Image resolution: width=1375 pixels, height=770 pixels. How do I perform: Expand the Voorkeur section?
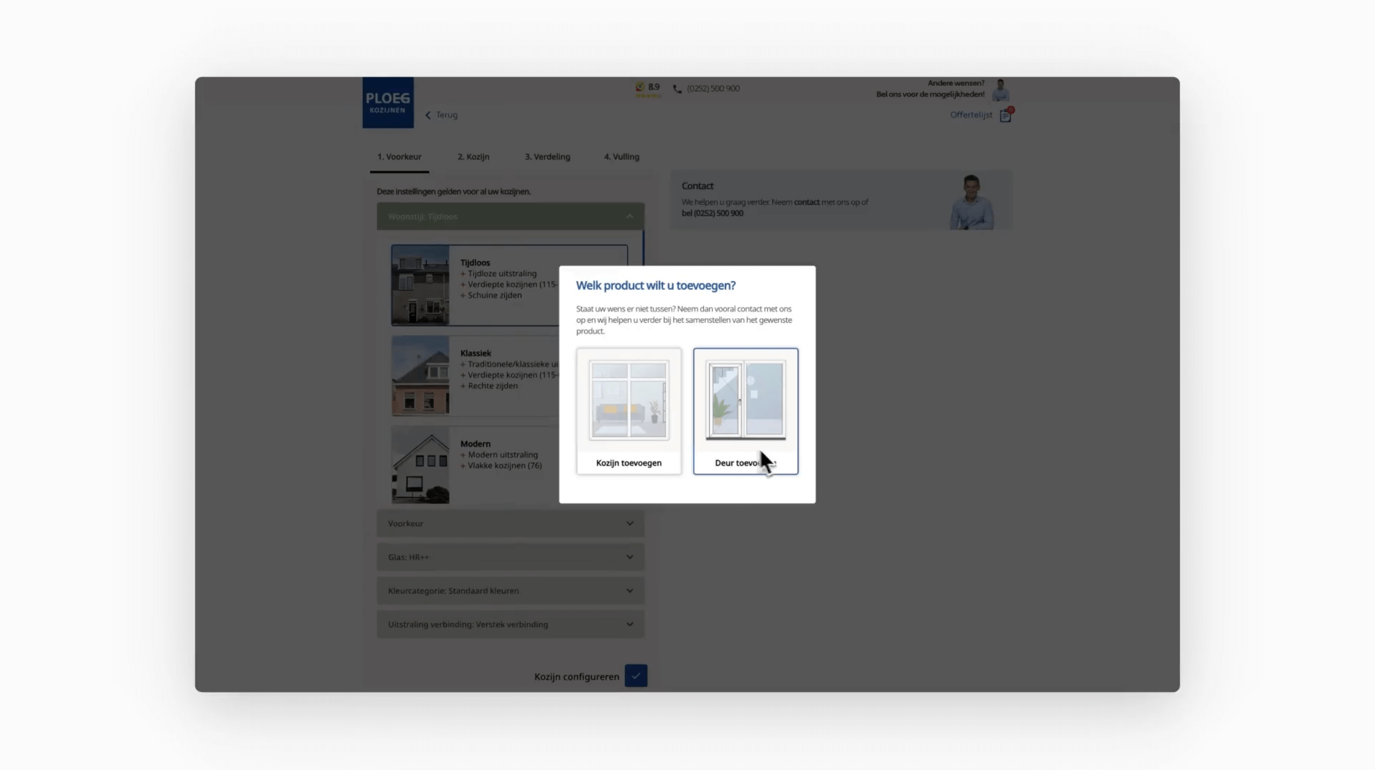coord(510,523)
